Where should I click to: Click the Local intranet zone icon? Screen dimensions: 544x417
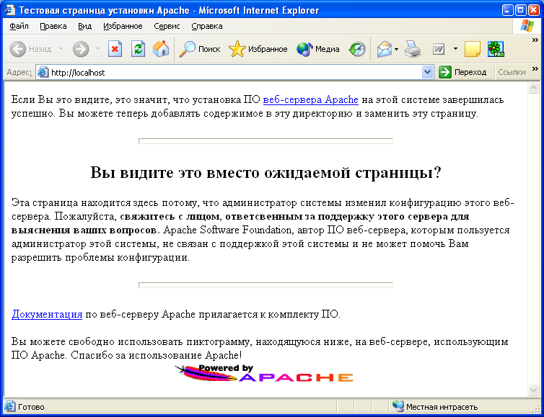pyautogui.click(x=398, y=406)
